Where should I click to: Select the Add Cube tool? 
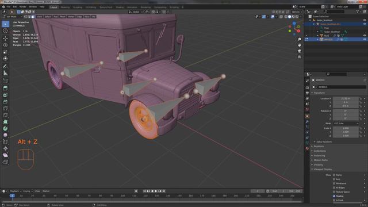coord(5,80)
